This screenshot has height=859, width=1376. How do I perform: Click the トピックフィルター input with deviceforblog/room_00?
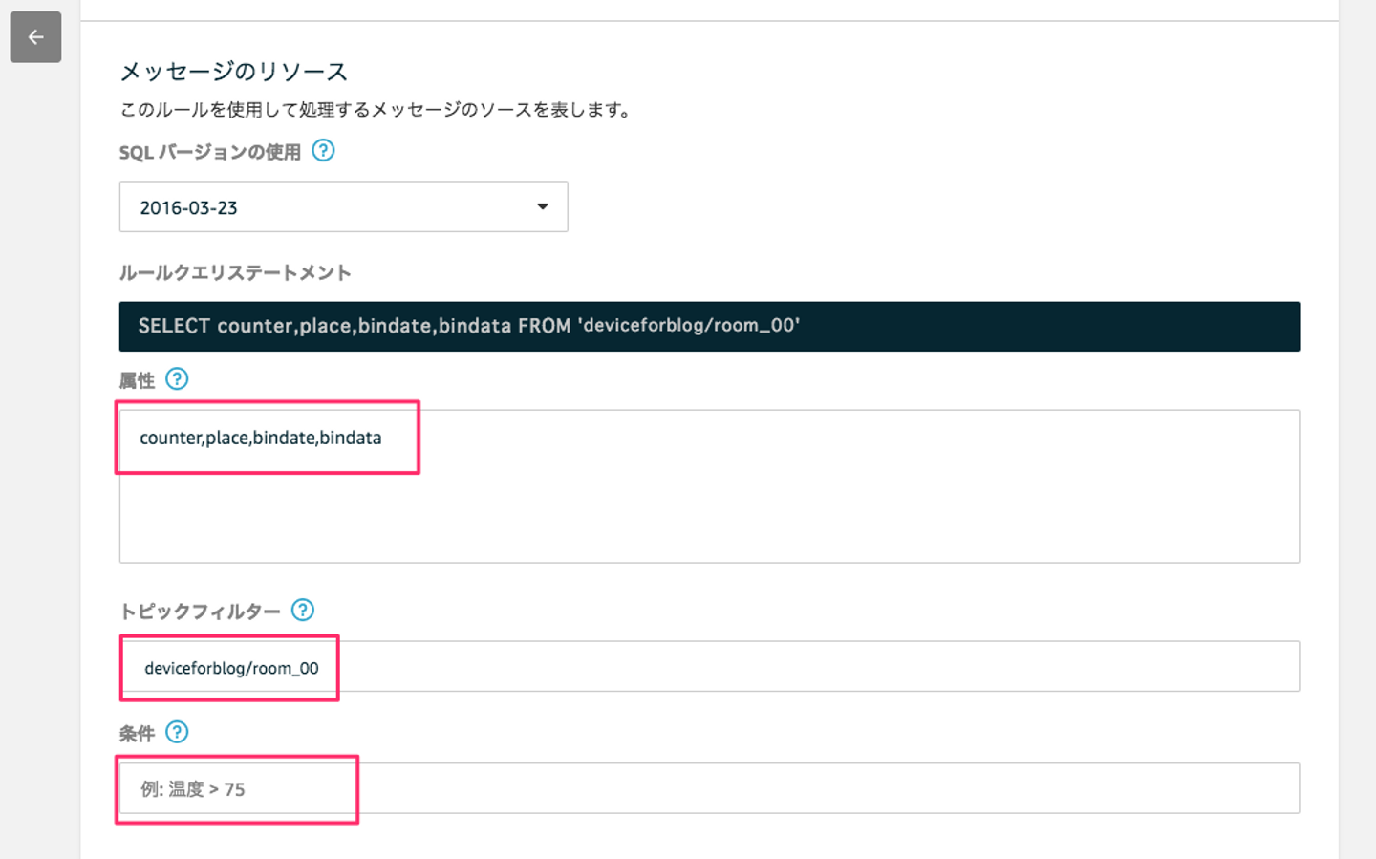pos(708,667)
